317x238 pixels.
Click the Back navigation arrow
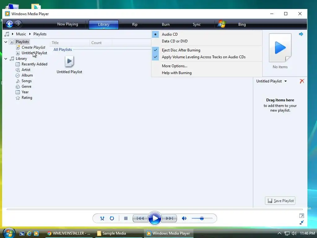click(x=9, y=24)
